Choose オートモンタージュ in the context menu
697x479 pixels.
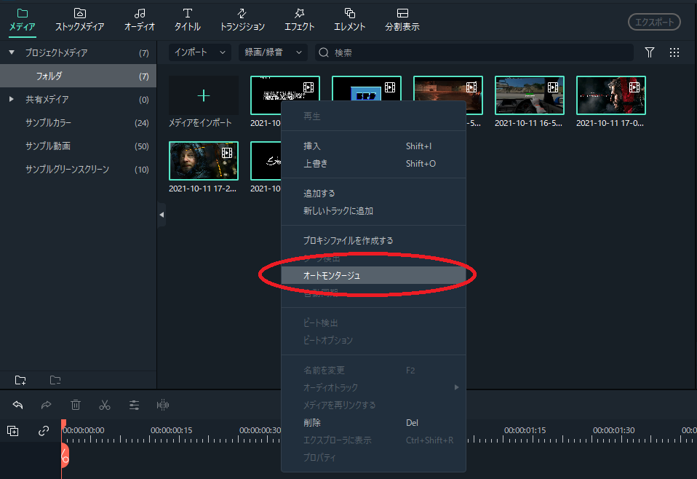click(373, 275)
